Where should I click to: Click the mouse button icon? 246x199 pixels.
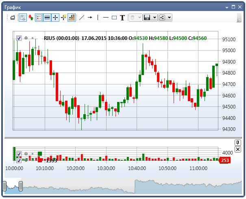(x=133, y=18)
